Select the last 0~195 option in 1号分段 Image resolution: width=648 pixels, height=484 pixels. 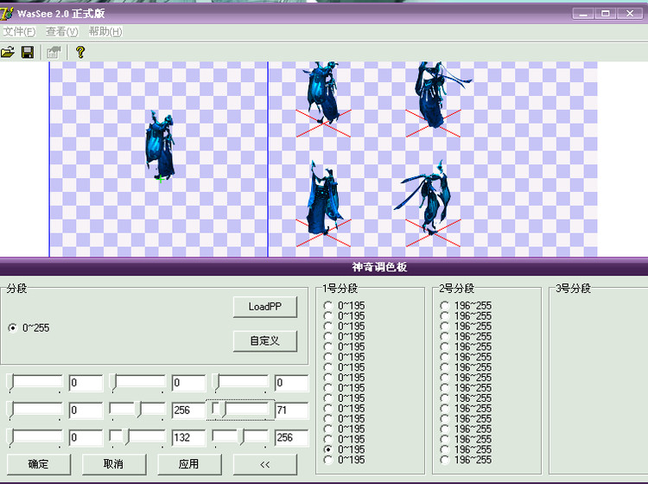328,460
